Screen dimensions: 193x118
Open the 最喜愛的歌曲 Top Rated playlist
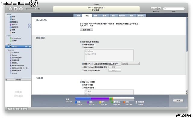(x=15, y=71)
